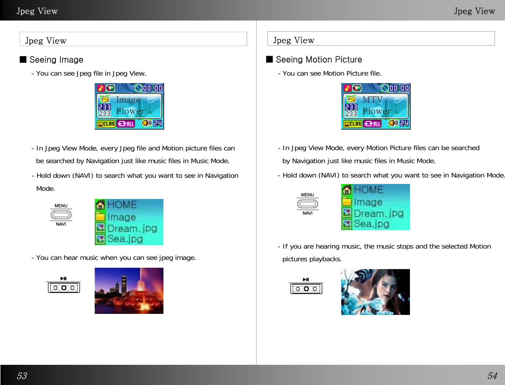Click the pink music note icon above MTV Flower
Screen dimensions: 505x385
click(x=347, y=88)
